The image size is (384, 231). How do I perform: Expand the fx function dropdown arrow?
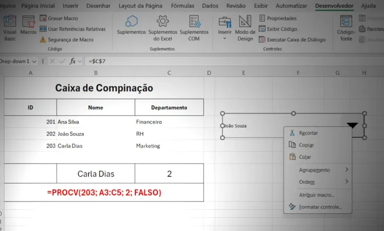point(79,61)
